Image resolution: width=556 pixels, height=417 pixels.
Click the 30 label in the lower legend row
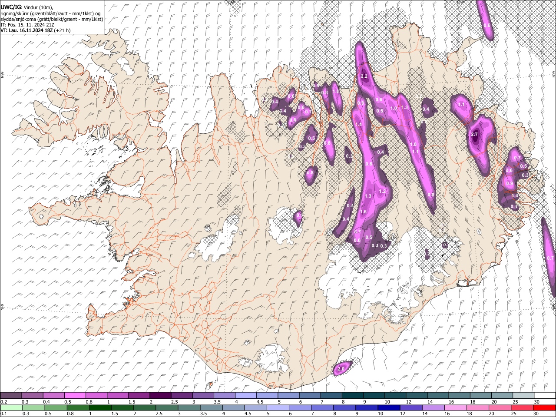tap(537, 414)
